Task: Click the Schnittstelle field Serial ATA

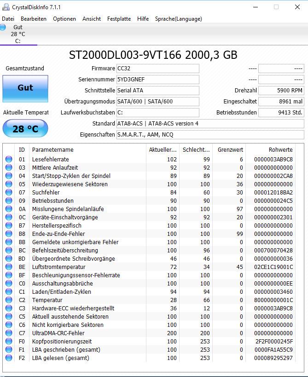Action: point(158,91)
